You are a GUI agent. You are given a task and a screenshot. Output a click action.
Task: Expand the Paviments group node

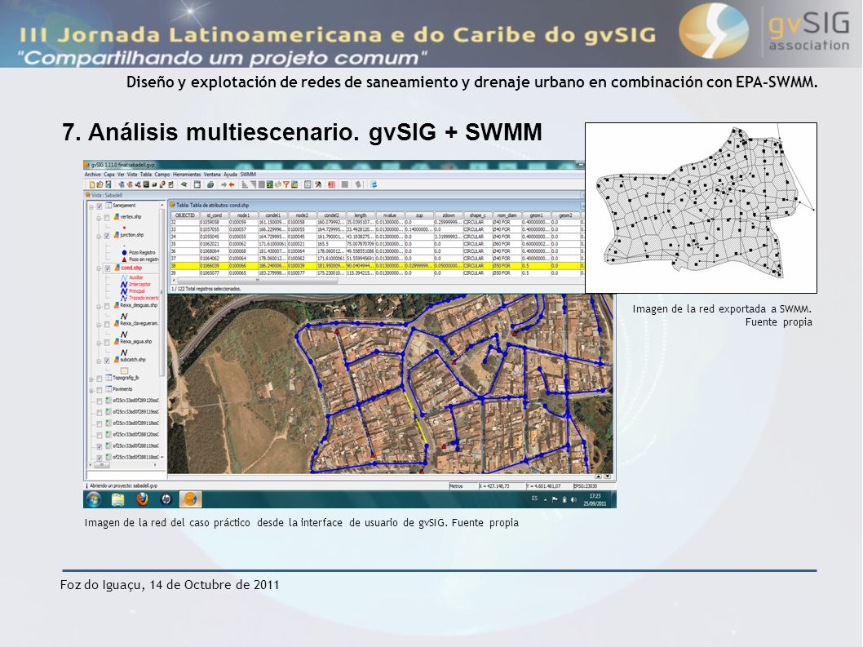point(91,391)
